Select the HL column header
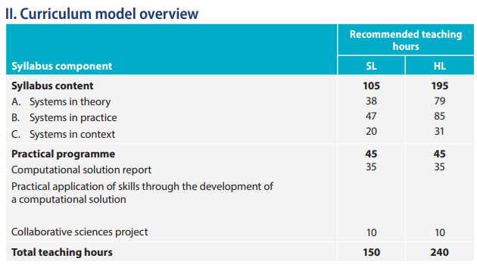This screenshot has width=477, height=277. 440,66
